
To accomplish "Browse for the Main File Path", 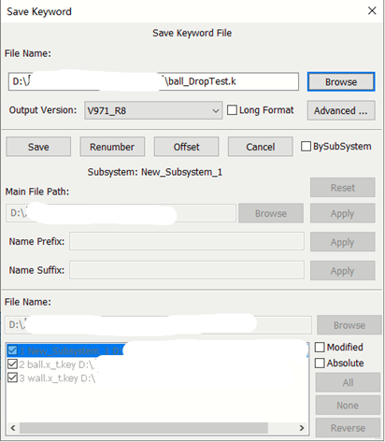I will click(271, 213).
